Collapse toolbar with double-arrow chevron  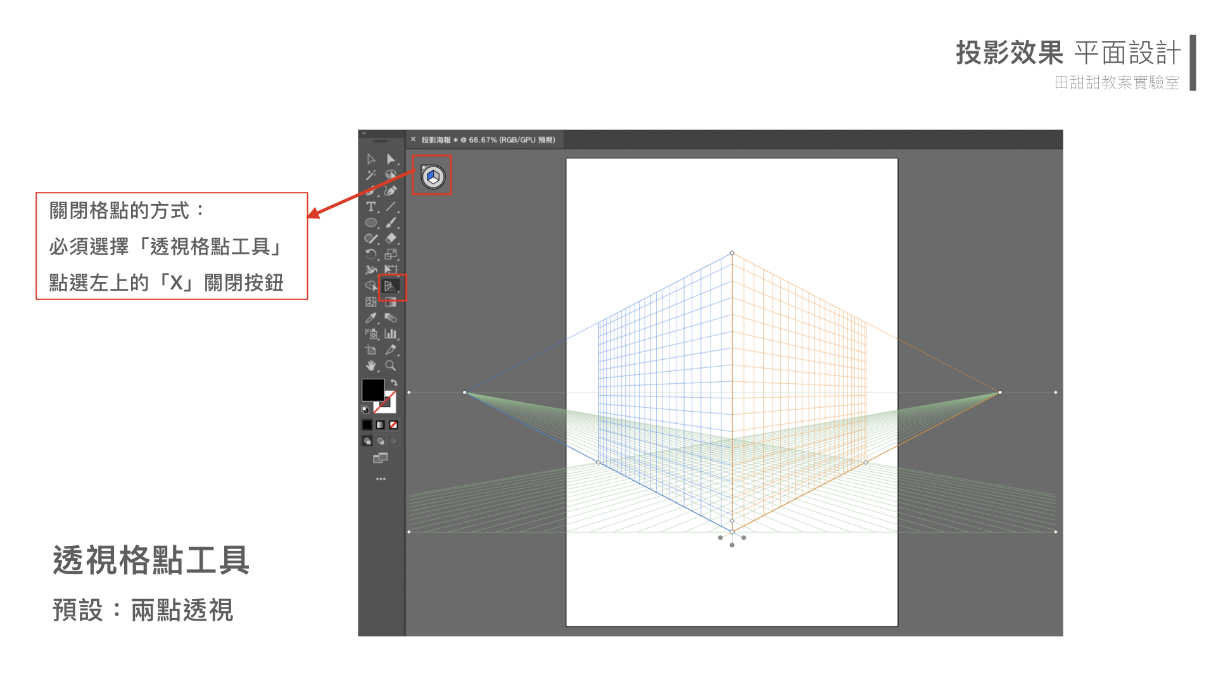point(364,134)
